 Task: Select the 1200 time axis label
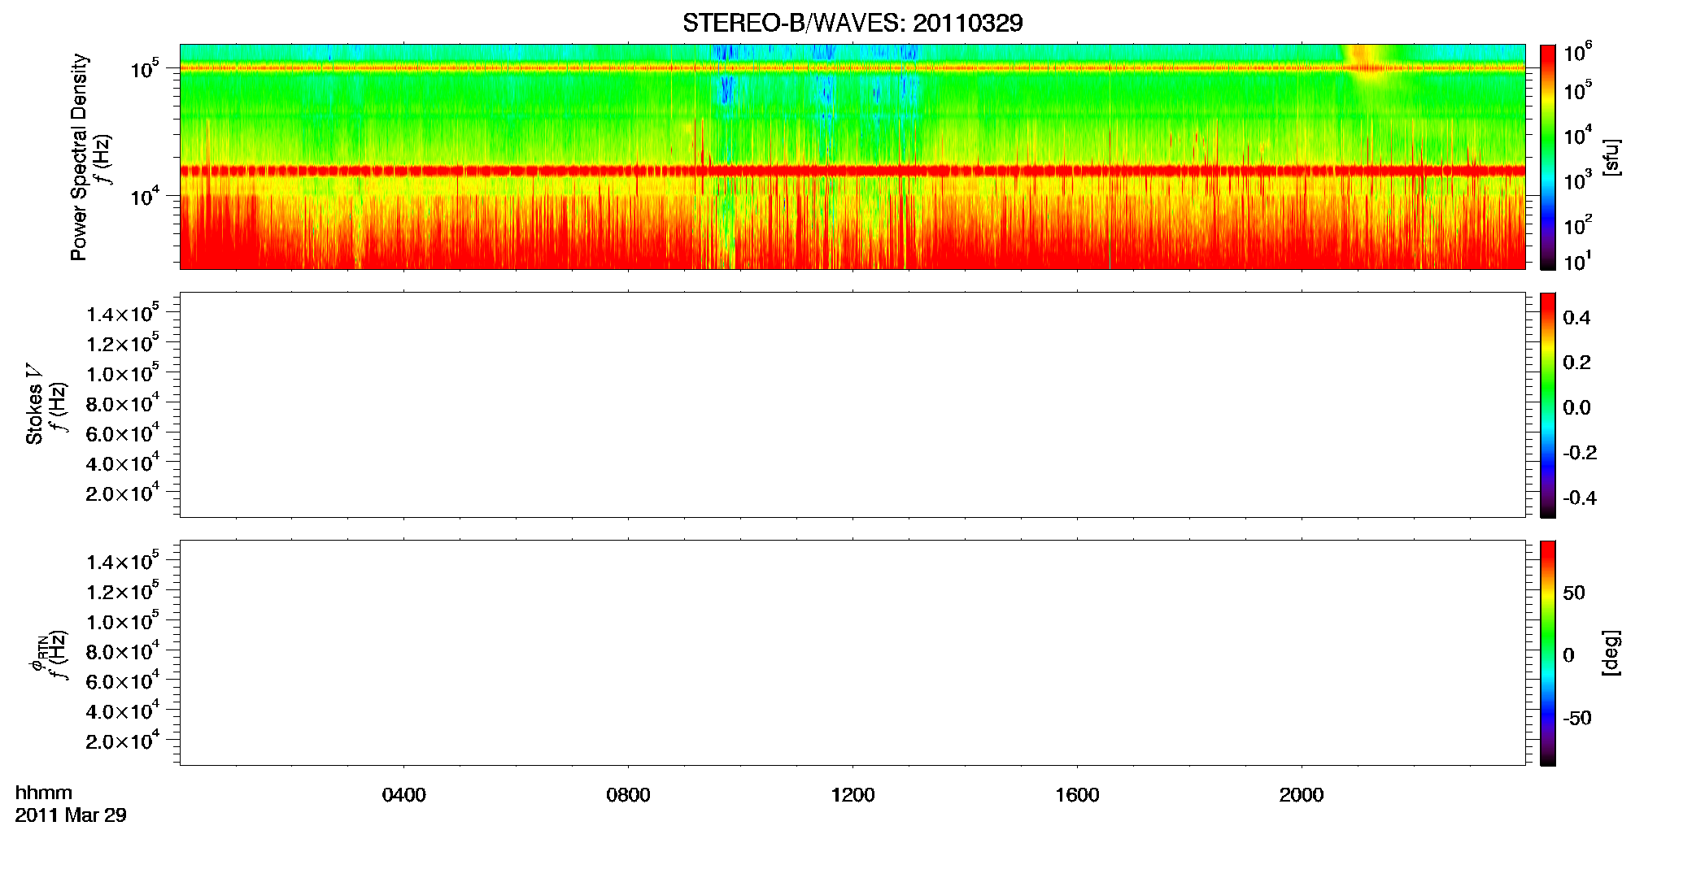[x=852, y=795]
